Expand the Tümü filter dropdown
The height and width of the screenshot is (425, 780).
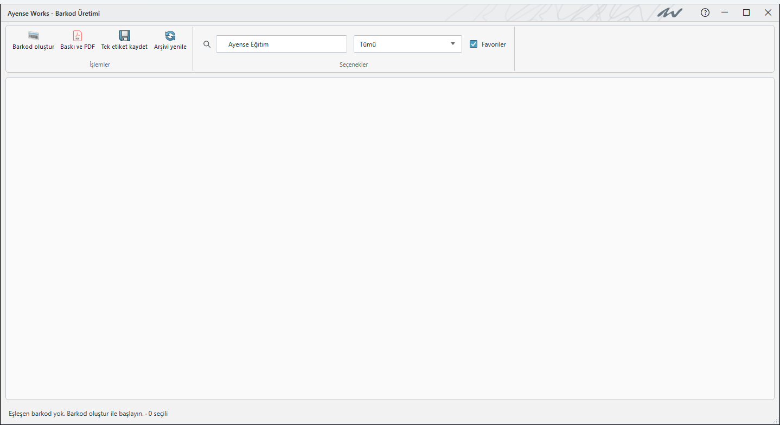pyautogui.click(x=408, y=44)
